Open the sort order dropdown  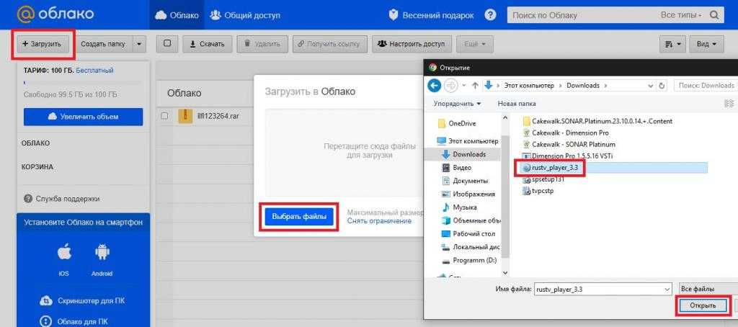click(x=672, y=44)
